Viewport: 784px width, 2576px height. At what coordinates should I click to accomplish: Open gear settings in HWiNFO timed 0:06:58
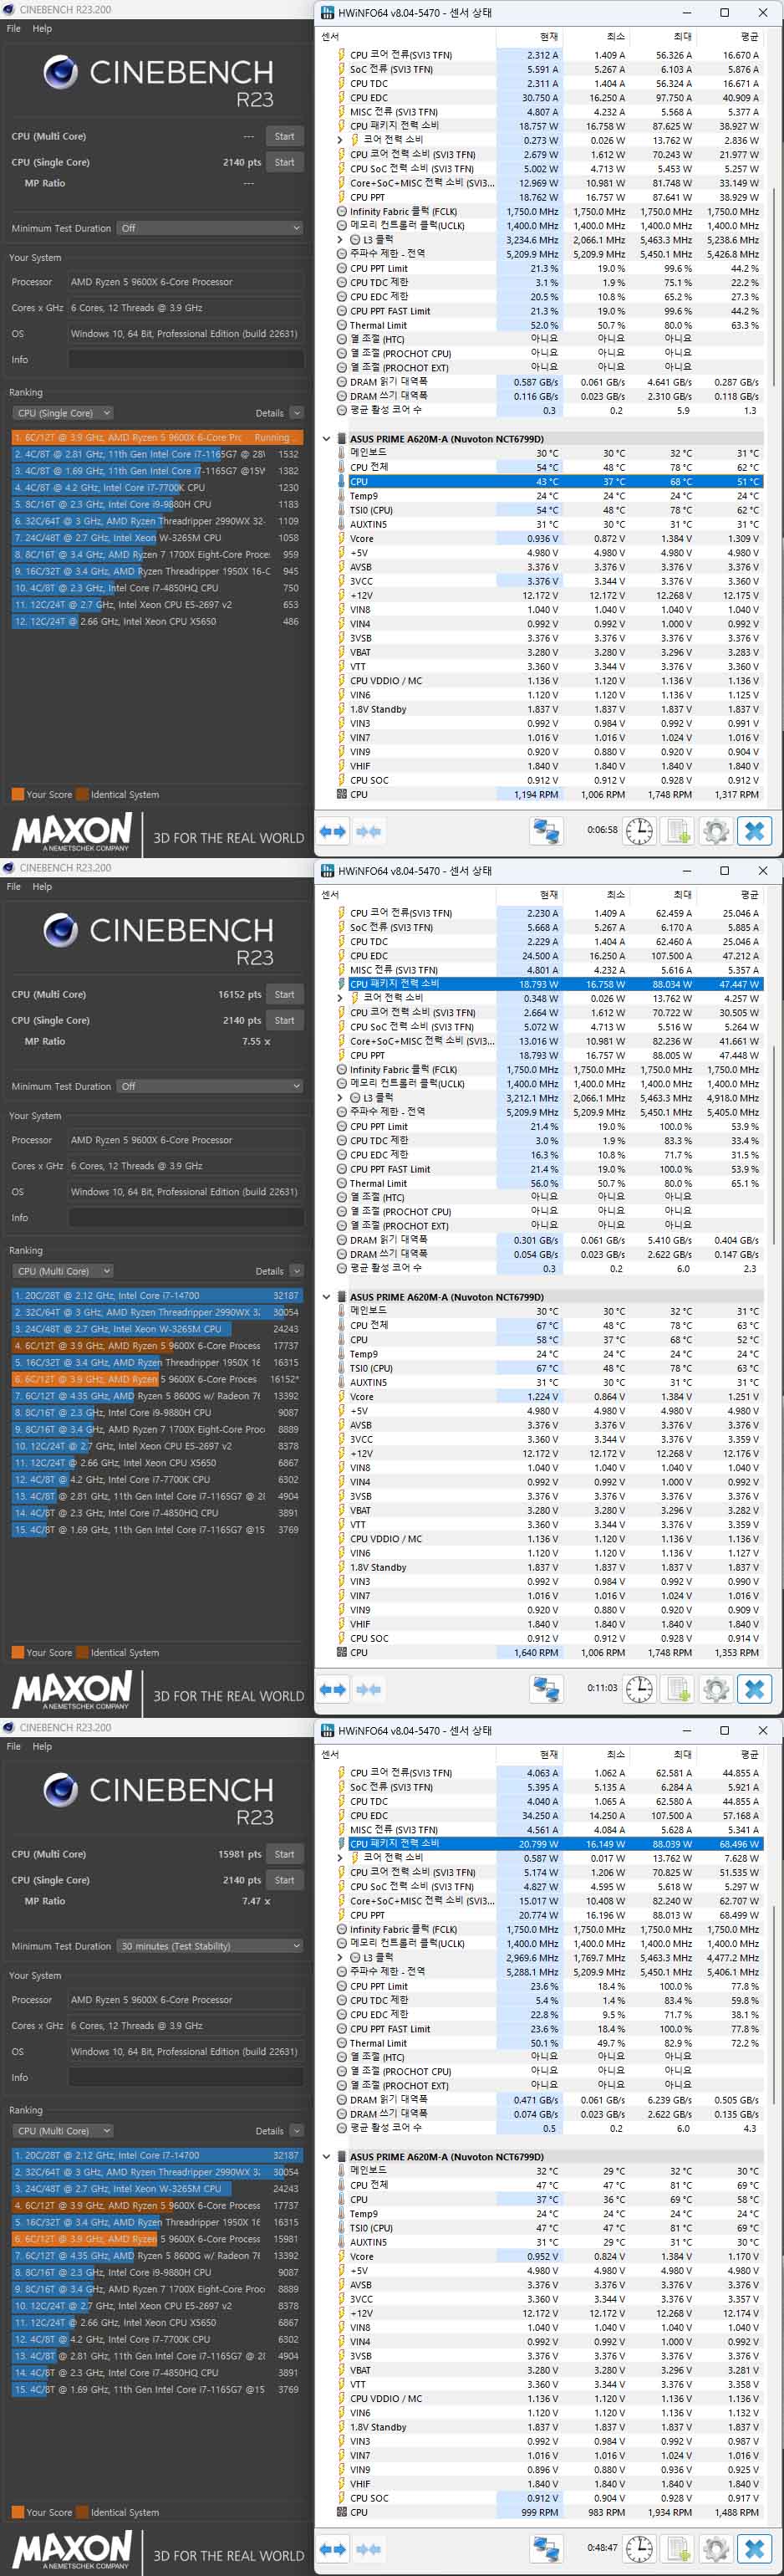click(715, 831)
